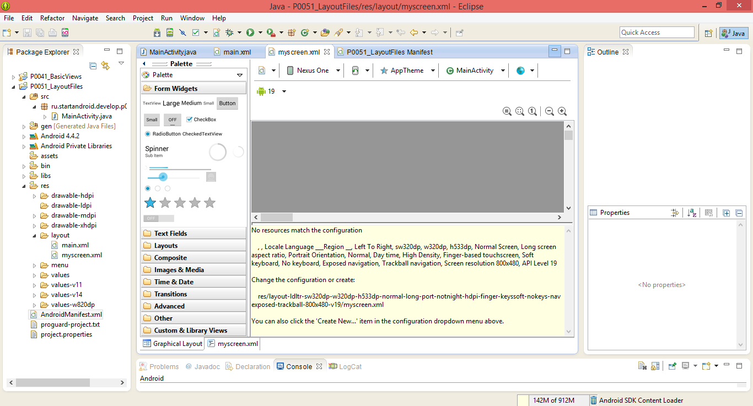
Task: Open the API level 19 dropdown
Action: coord(271,91)
